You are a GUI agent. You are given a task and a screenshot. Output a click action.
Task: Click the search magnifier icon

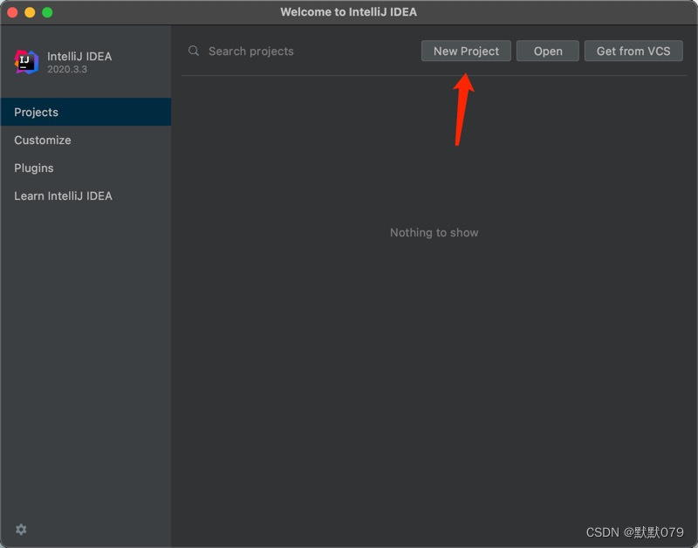pos(194,51)
